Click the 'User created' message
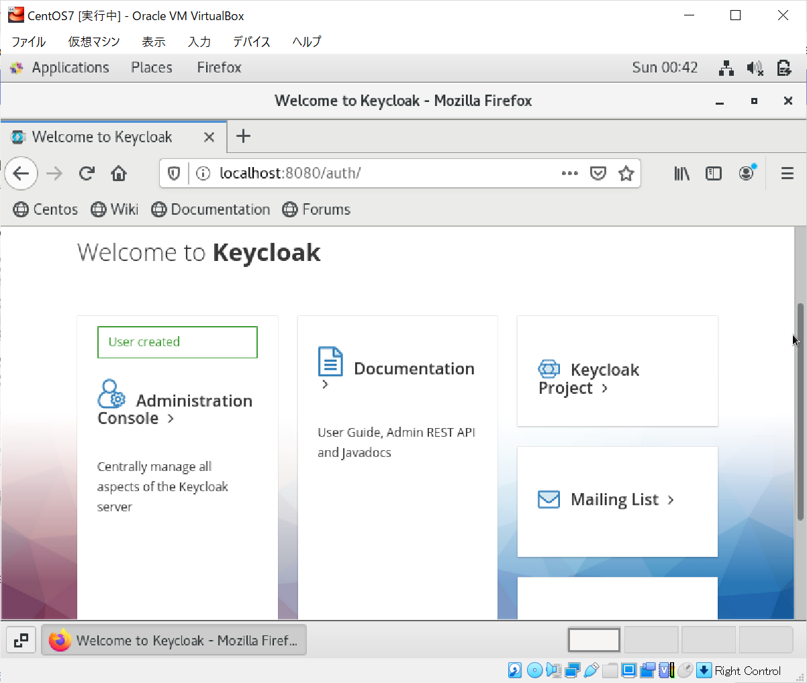 (177, 342)
